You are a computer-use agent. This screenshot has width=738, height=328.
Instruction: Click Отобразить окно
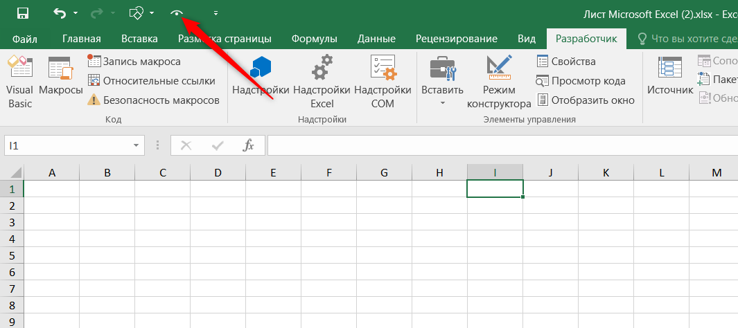click(586, 100)
